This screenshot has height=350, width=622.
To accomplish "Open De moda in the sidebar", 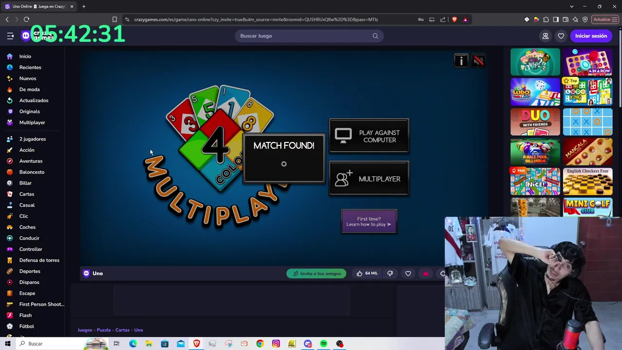I will tap(29, 89).
